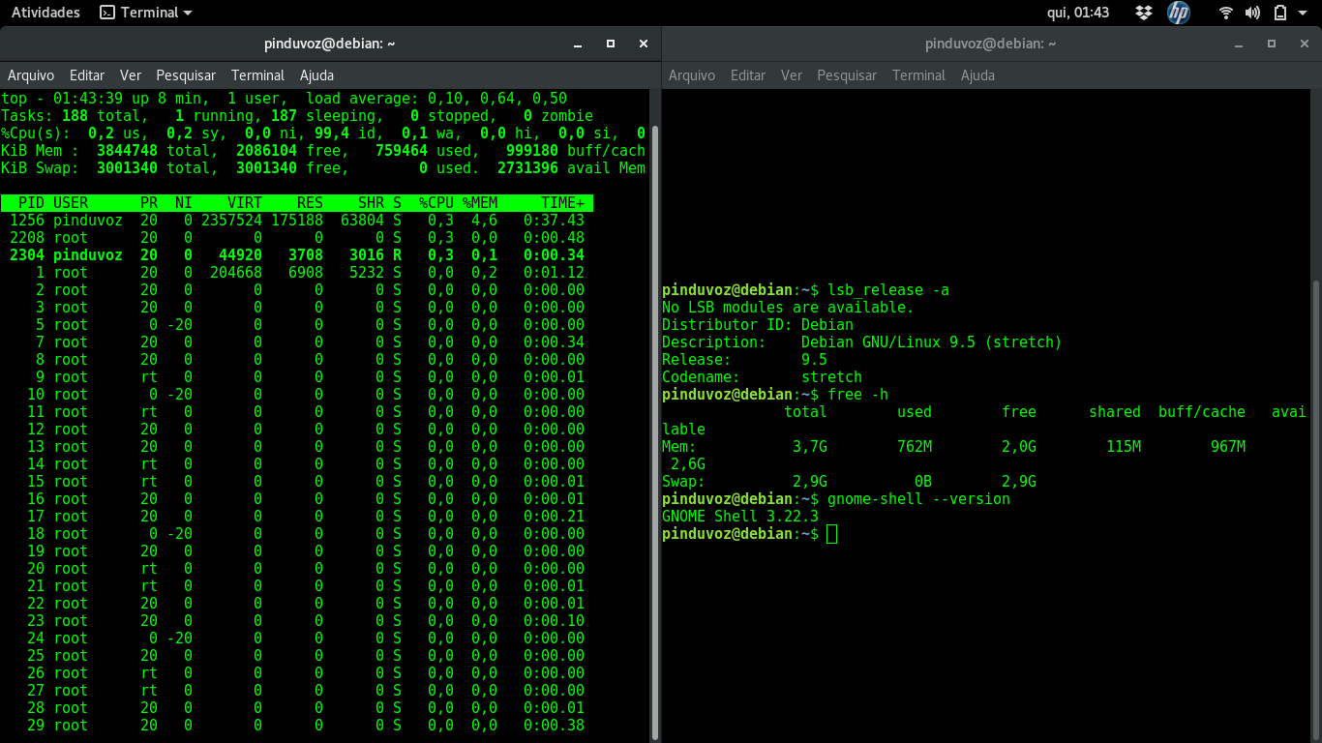Open Pesquisar menu in left terminal

(186, 74)
